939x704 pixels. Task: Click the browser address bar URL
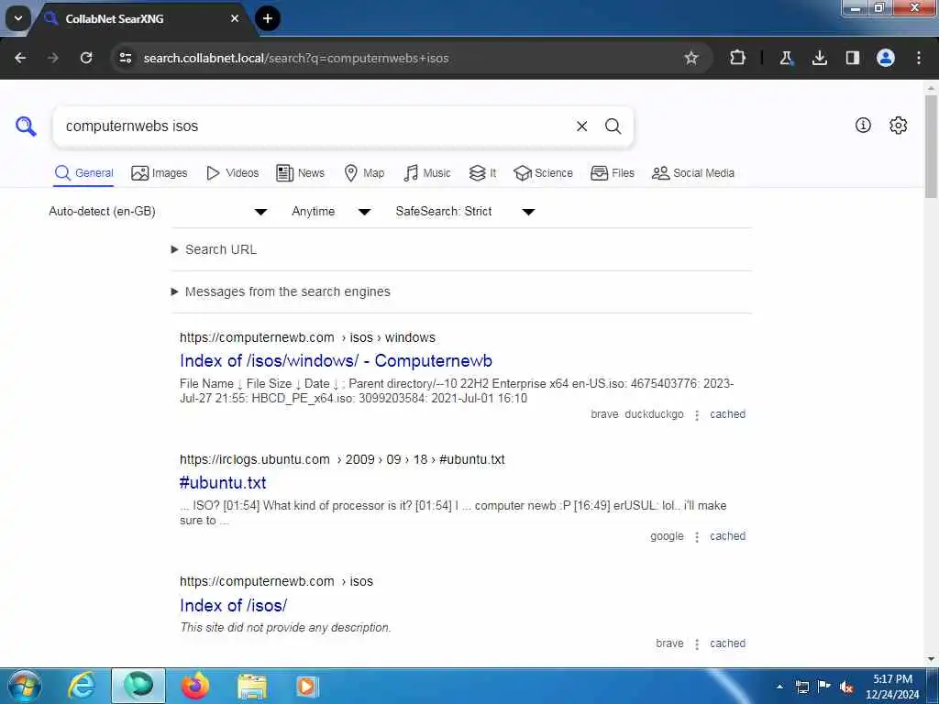(x=296, y=58)
